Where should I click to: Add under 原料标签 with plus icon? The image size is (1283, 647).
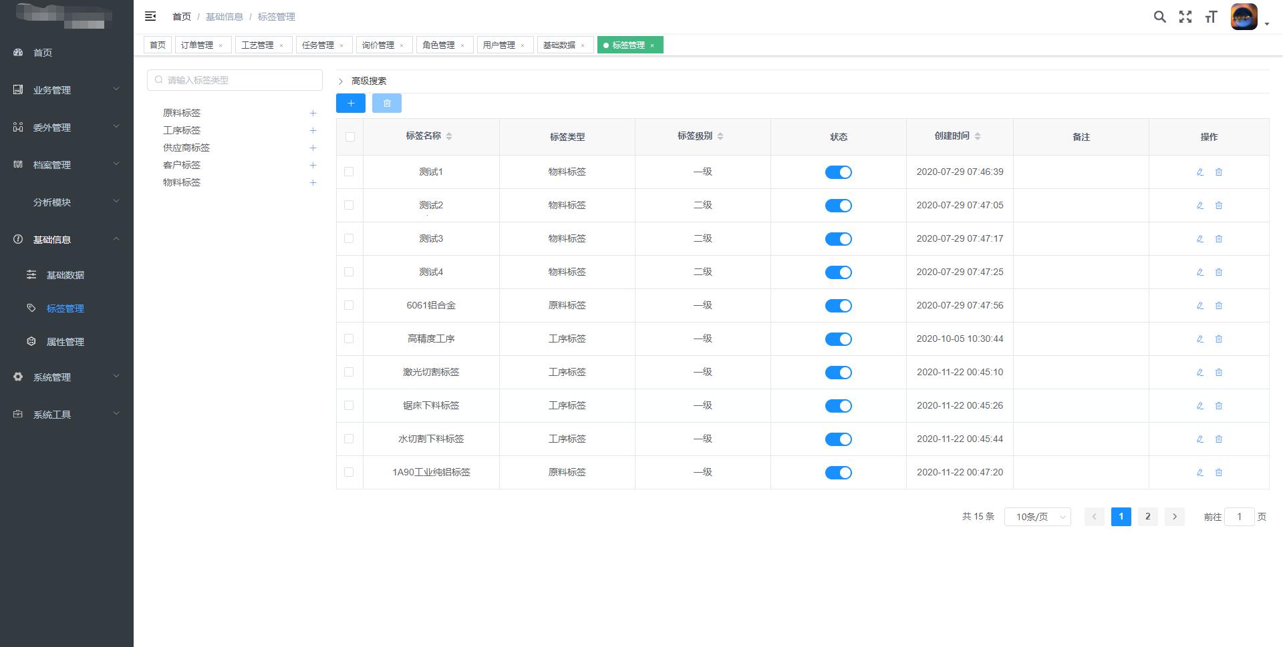313,114
